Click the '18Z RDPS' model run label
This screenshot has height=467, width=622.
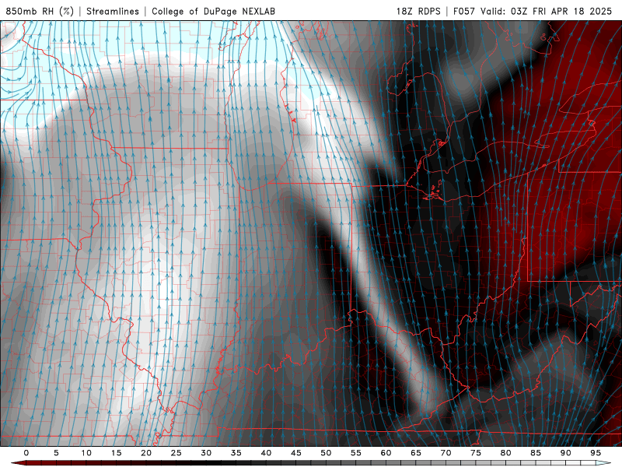418,11
